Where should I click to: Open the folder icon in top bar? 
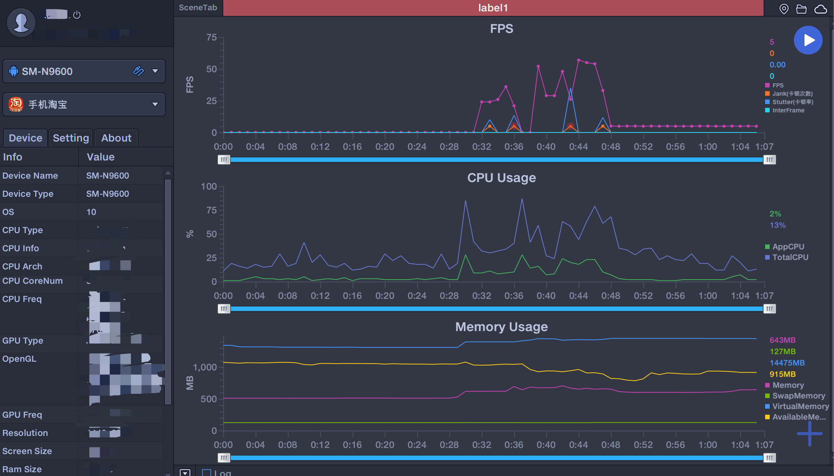tap(801, 9)
